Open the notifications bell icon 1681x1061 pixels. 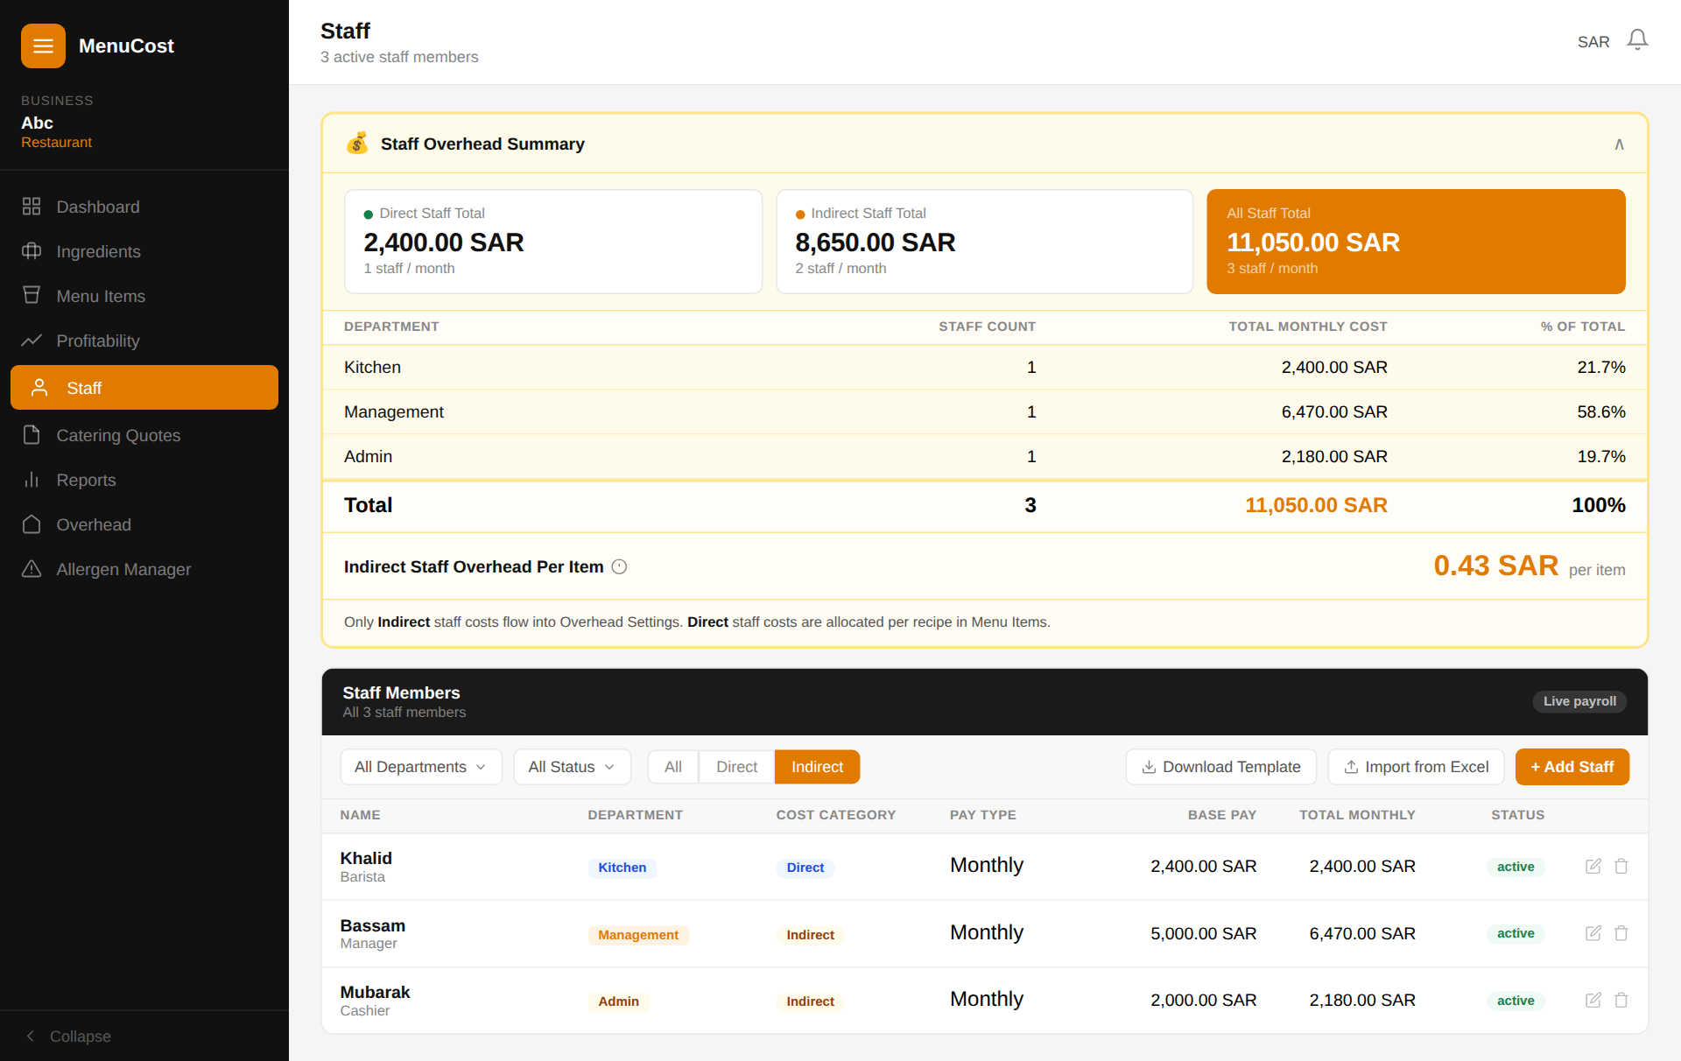tap(1637, 40)
